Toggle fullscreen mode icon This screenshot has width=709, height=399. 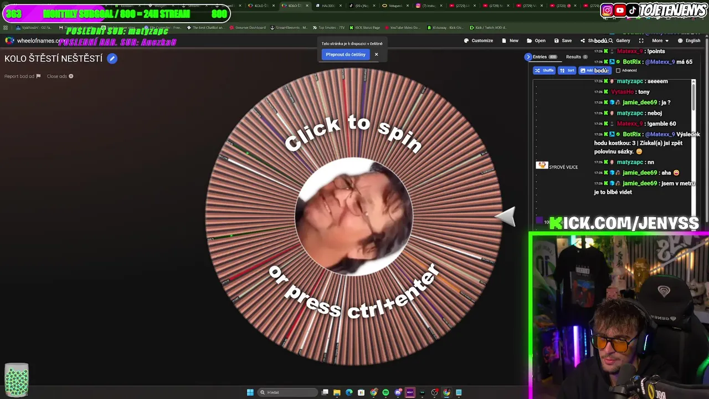[x=641, y=40]
